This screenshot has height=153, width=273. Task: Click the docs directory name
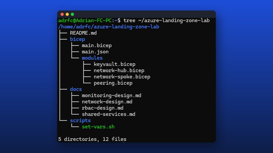click(x=76, y=89)
